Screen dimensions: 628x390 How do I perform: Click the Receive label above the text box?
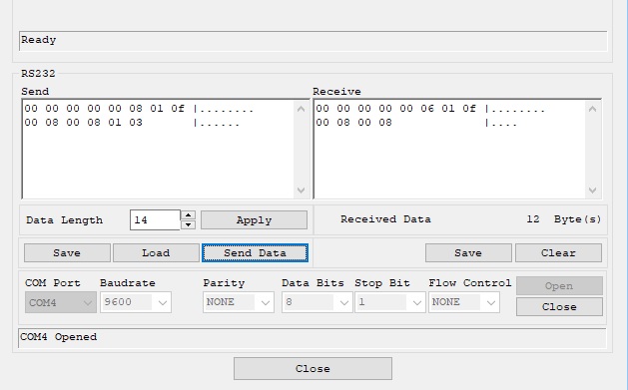336,92
